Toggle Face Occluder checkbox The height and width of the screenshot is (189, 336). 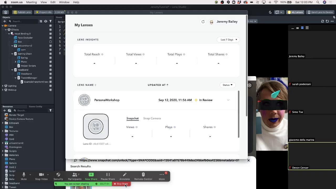50,38
